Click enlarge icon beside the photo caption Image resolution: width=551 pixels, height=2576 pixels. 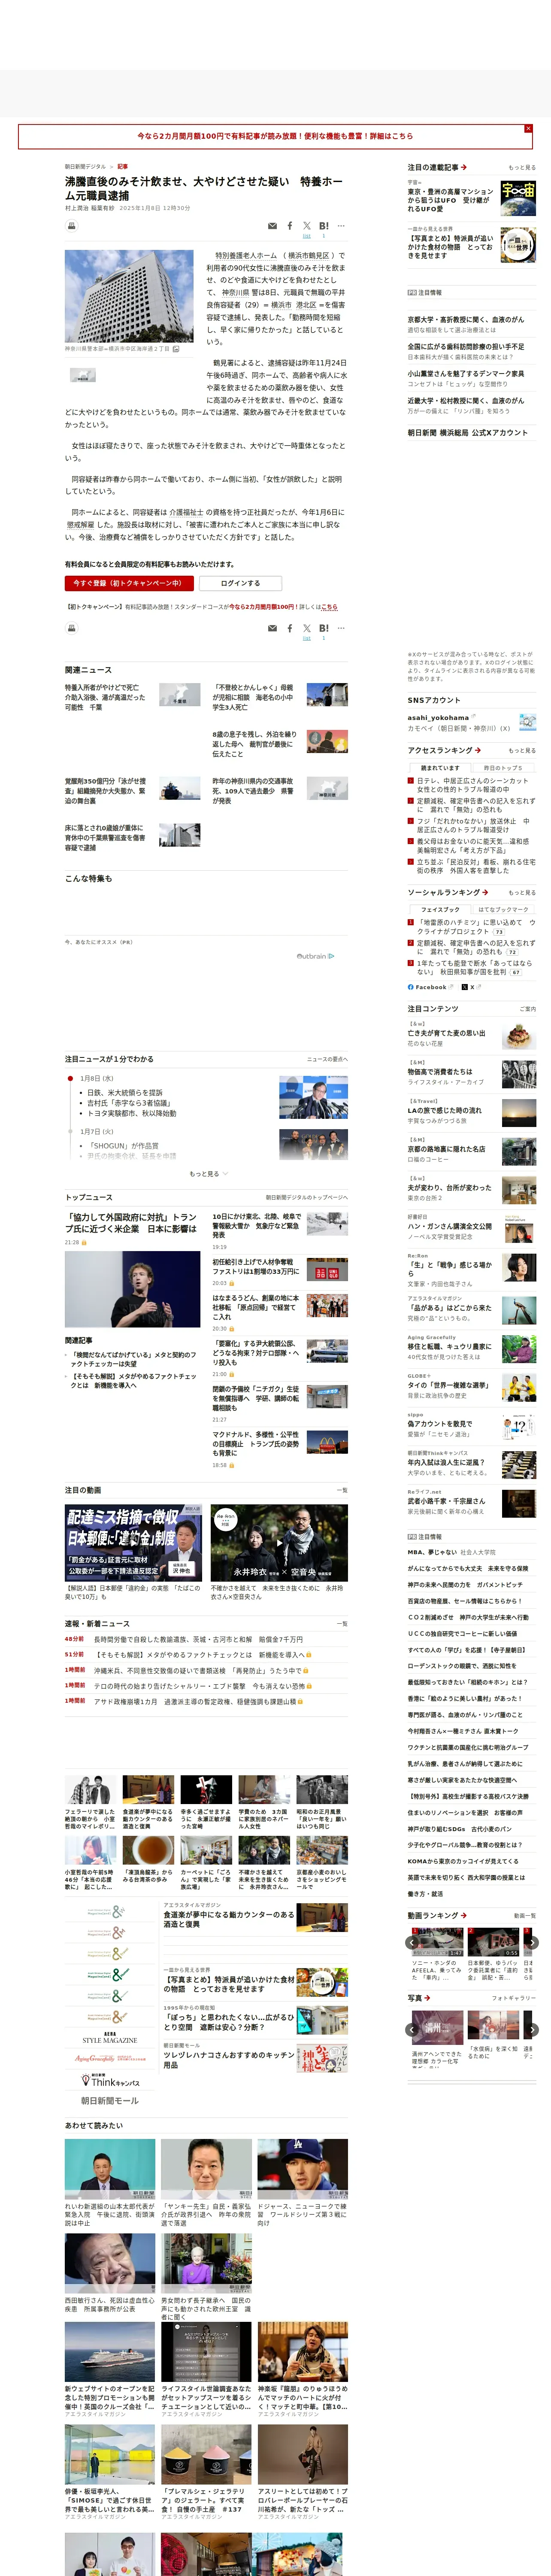pos(176,349)
